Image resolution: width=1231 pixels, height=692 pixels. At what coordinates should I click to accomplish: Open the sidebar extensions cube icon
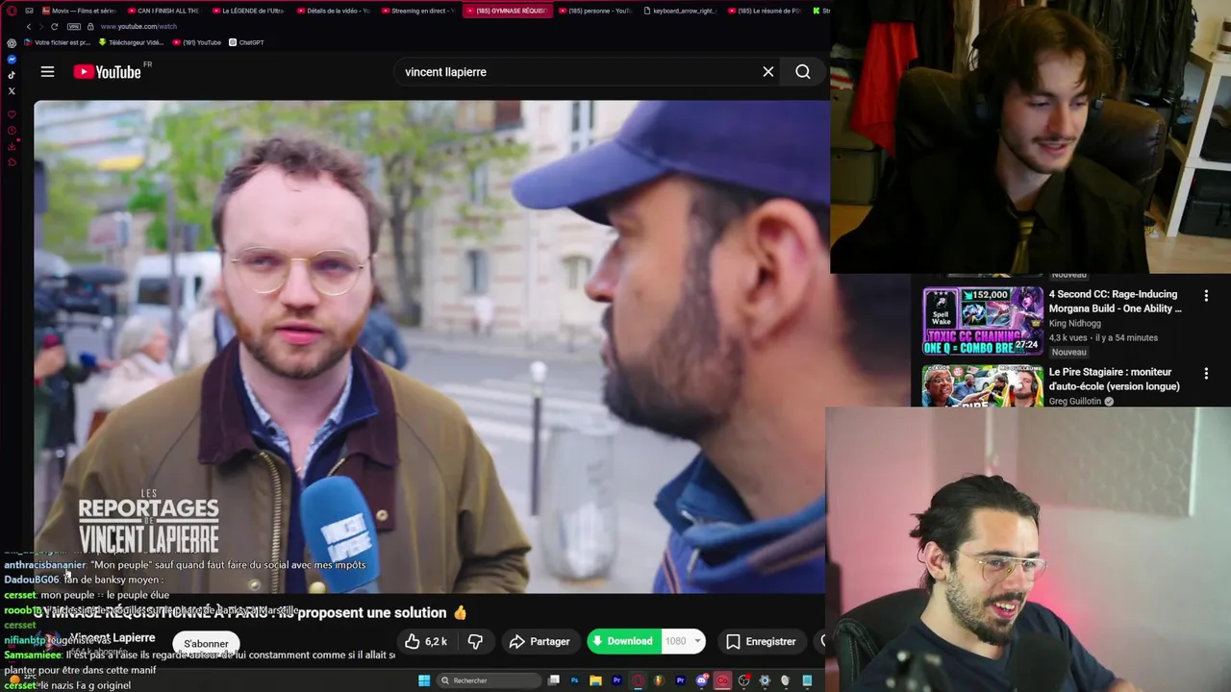click(12, 161)
